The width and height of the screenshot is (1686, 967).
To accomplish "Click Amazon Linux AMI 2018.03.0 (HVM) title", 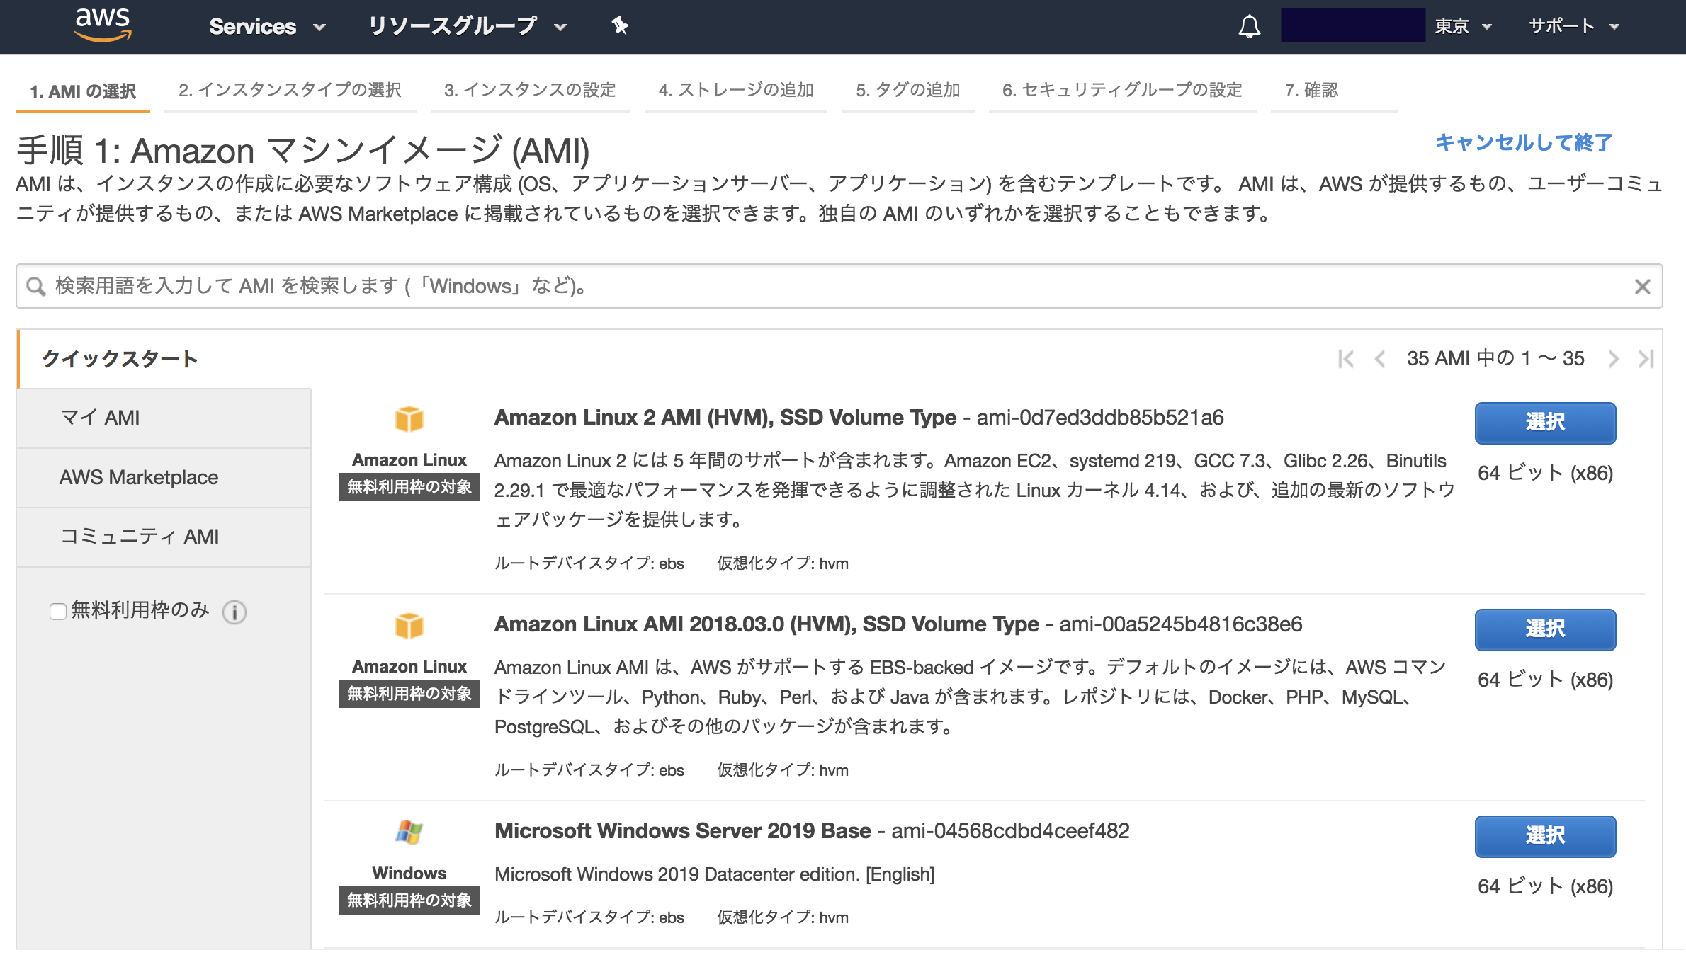I will 766,624.
